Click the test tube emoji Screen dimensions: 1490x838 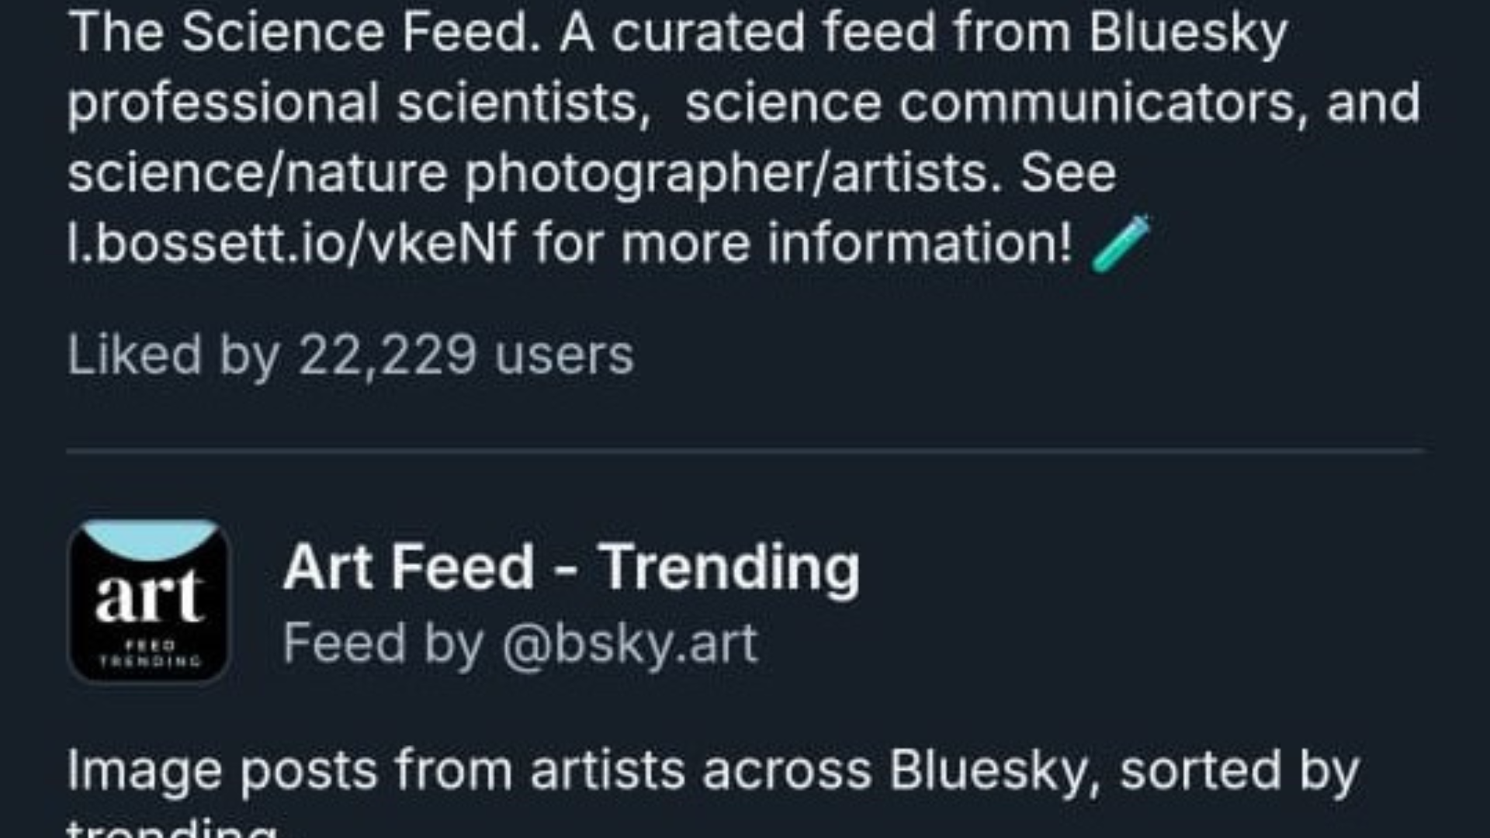[1120, 244]
